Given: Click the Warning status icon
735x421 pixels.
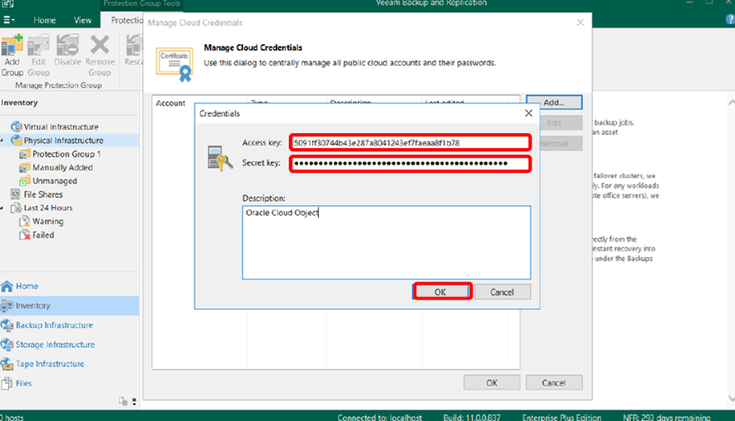Looking at the screenshot, I should pos(24,221).
